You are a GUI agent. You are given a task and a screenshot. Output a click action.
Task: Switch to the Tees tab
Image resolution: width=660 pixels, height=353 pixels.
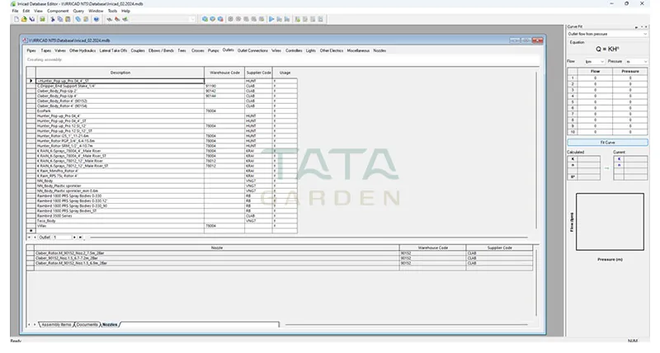pos(181,50)
